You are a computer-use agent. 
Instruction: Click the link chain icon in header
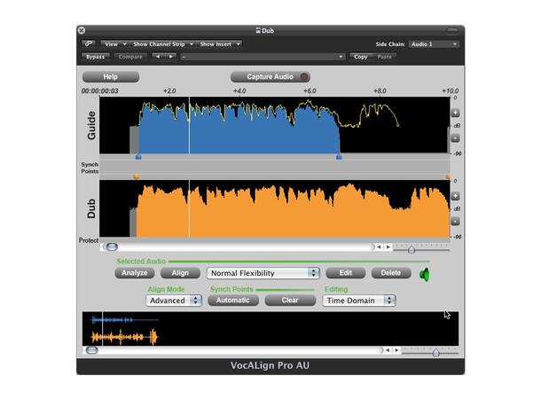[89, 43]
